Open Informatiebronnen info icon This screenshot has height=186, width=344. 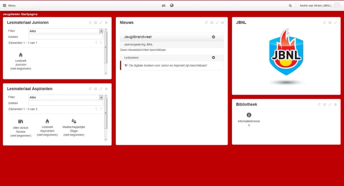[x=249, y=115]
